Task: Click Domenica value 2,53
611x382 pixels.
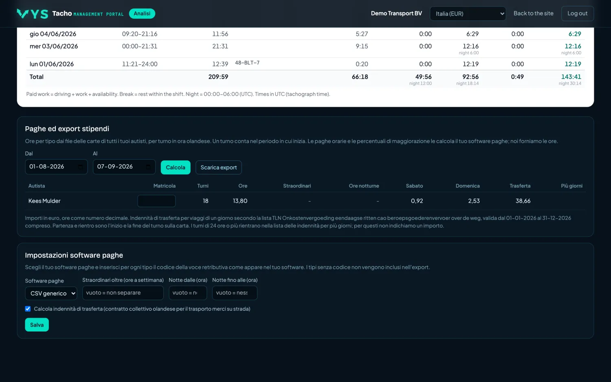Action: 474,201
